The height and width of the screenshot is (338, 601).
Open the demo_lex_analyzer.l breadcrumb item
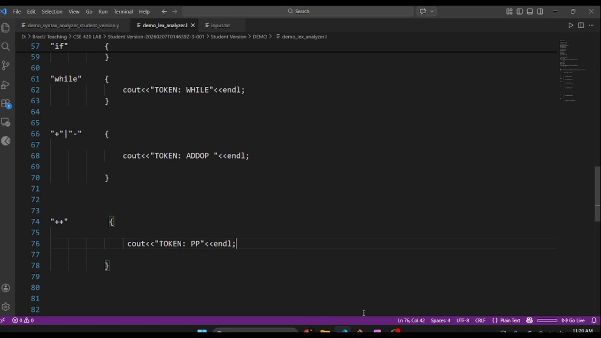pos(304,37)
